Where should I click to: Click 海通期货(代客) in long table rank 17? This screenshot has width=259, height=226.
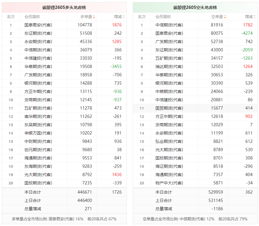click(x=38, y=158)
